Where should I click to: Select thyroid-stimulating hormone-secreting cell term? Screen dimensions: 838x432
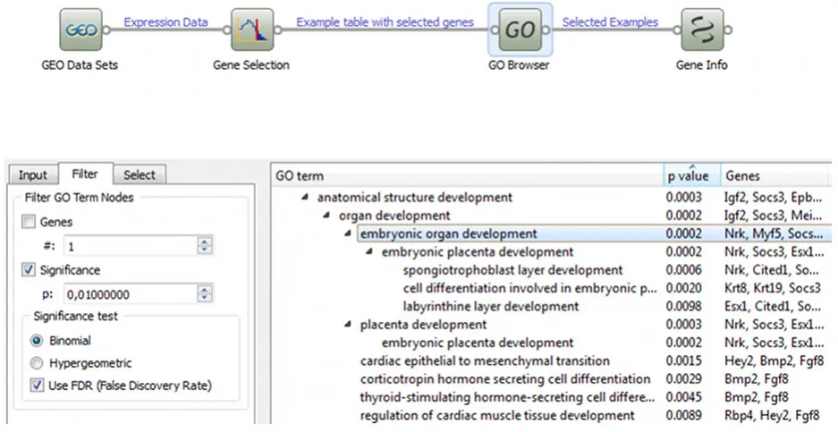pos(507,397)
